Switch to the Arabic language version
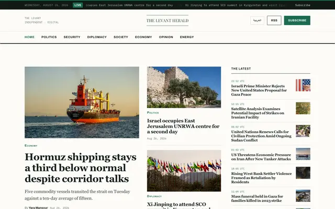335x209 pixels. pos(257,20)
